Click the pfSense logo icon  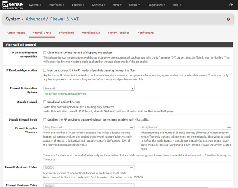tap(12, 5)
